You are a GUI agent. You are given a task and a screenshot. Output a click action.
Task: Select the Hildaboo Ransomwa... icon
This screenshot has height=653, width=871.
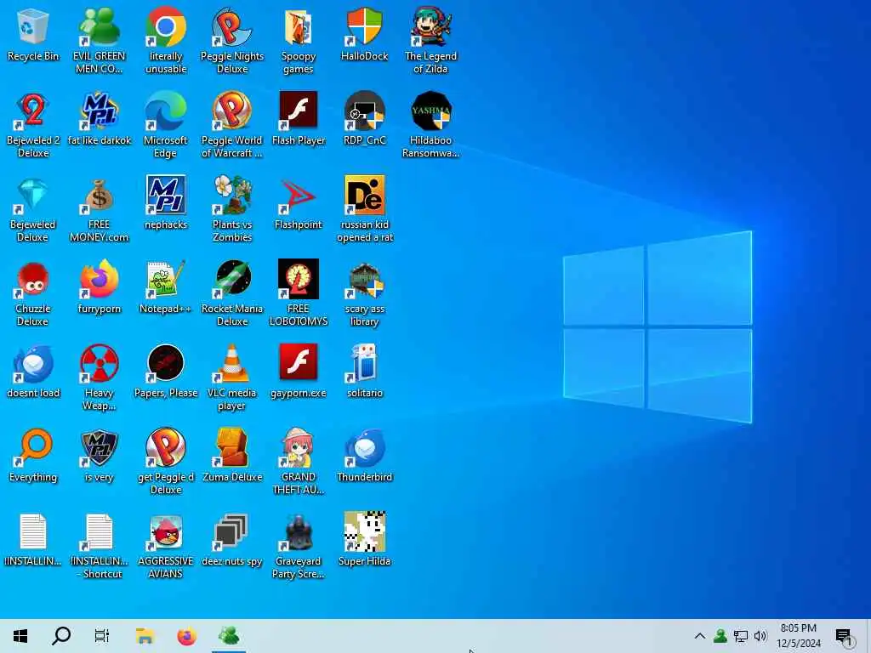point(430,126)
